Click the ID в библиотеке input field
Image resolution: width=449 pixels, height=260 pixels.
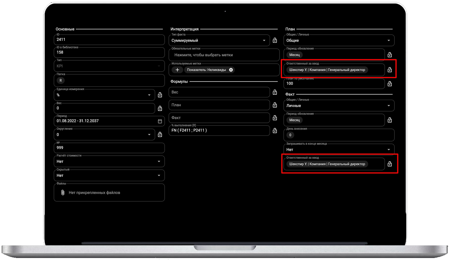[109, 52]
